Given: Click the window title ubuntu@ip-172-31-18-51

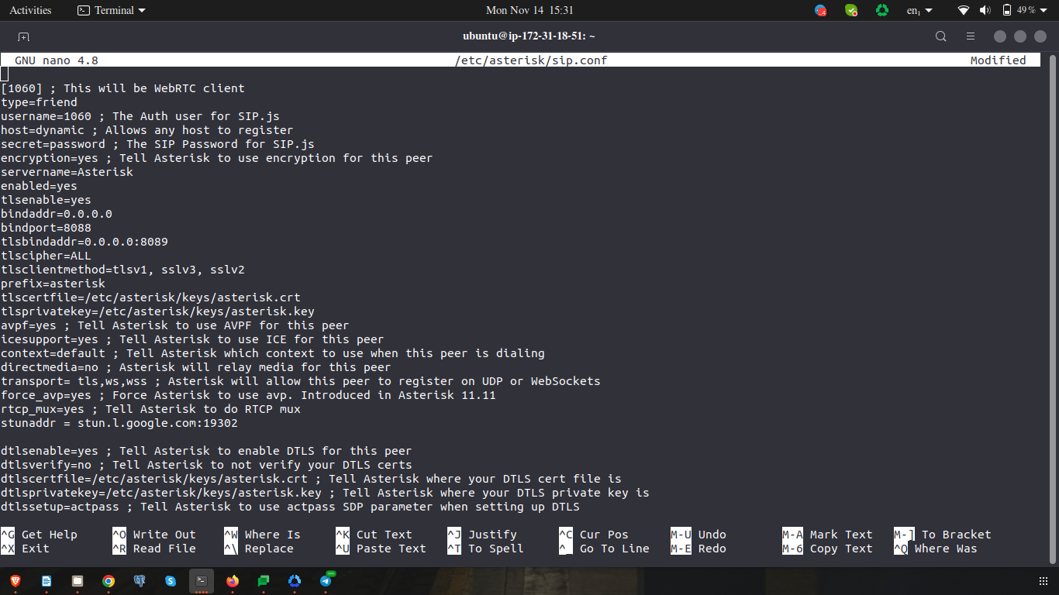Looking at the screenshot, I should tap(529, 36).
